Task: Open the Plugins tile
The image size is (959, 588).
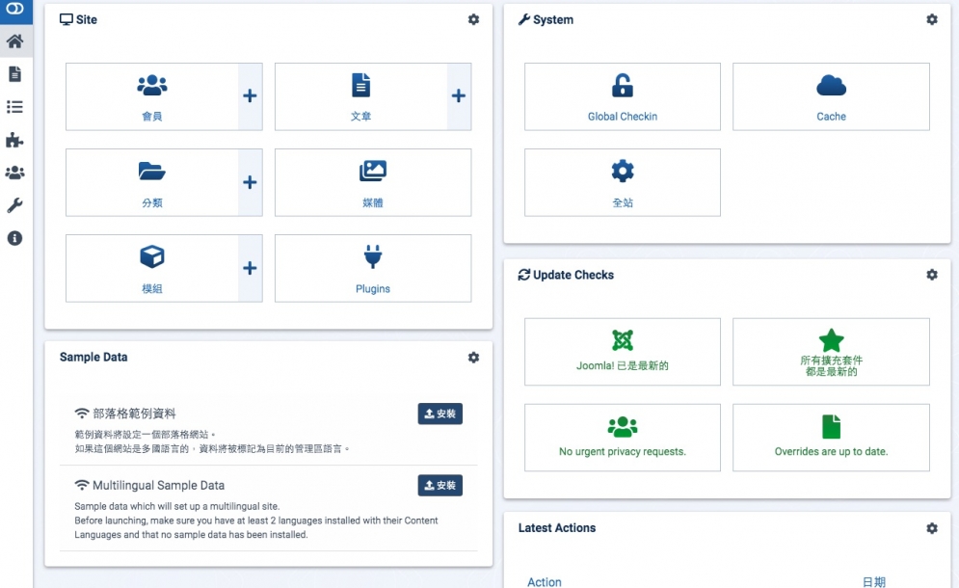Action: pyautogui.click(x=373, y=268)
